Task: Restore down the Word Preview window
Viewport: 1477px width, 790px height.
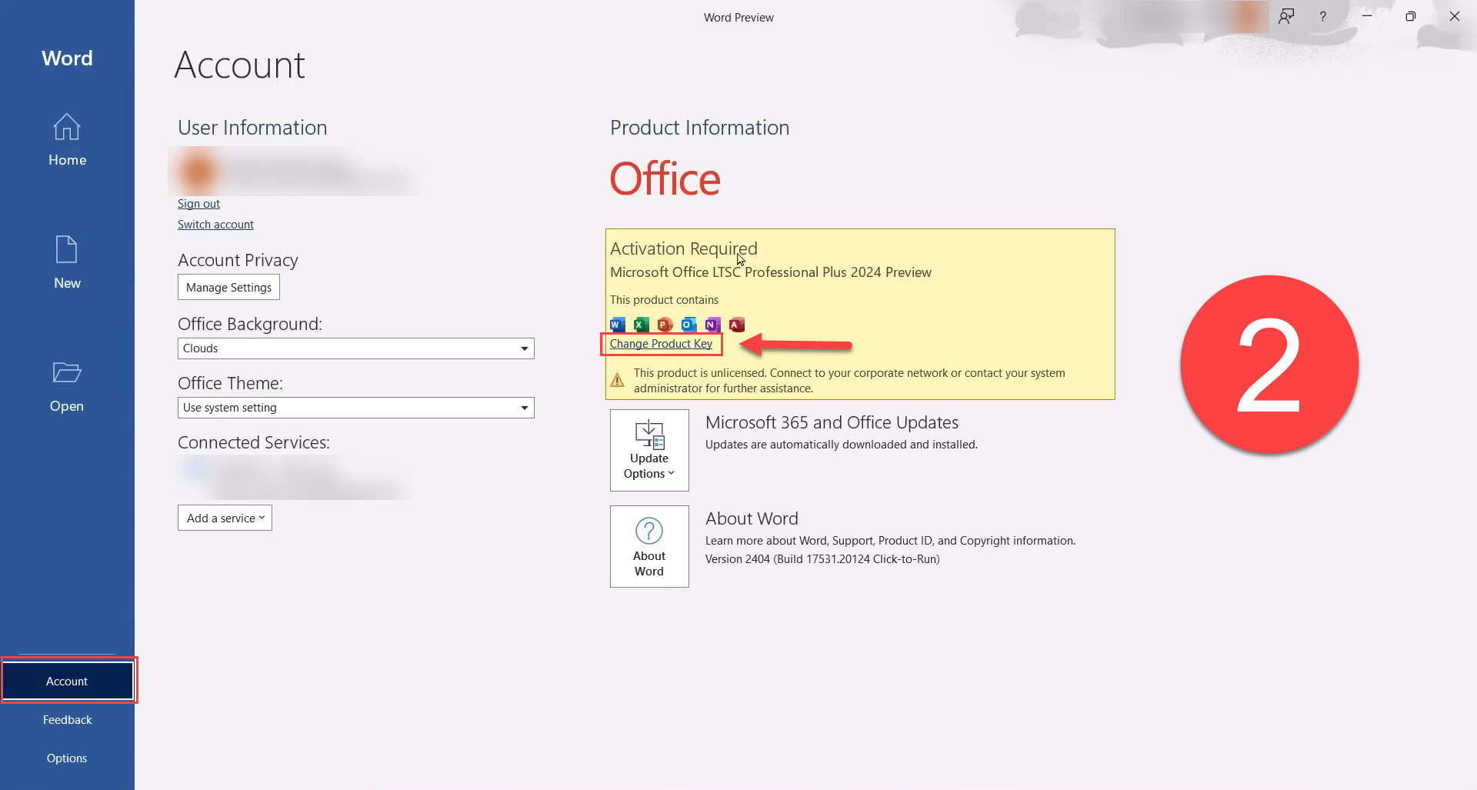Action: click(1410, 16)
